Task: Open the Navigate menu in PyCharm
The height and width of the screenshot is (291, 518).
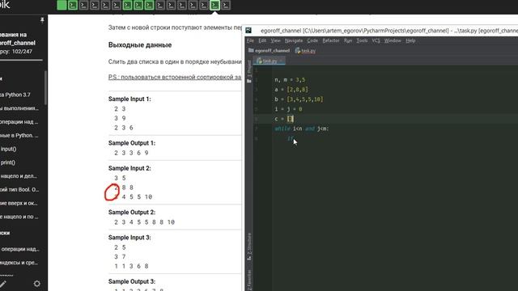Action: 294,40
